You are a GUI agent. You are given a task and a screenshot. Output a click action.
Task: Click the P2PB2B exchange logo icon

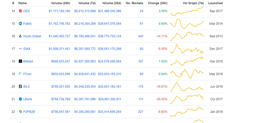[x=20, y=112]
